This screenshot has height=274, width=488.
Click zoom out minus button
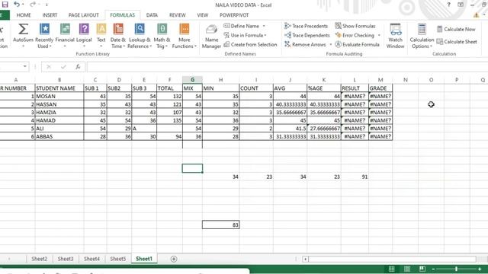click(433, 269)
